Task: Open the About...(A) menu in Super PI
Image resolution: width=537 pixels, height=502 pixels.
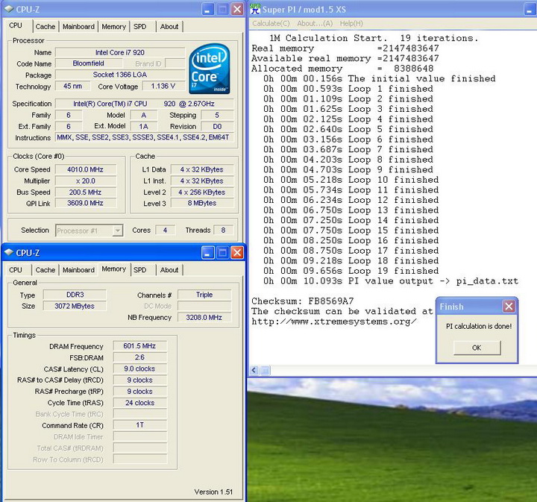Action: click(315, 23)
